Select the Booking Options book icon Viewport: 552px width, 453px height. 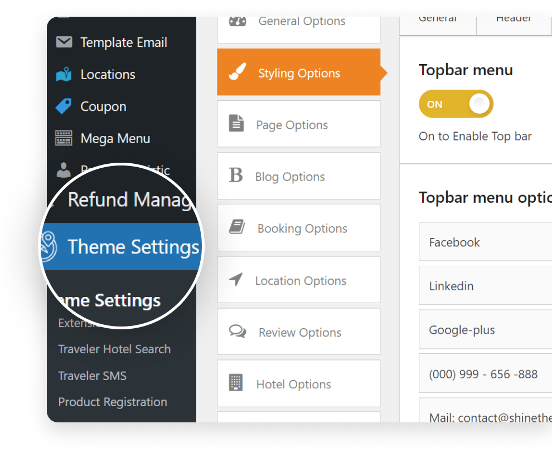pyautogui.click(x=236, y=227)
